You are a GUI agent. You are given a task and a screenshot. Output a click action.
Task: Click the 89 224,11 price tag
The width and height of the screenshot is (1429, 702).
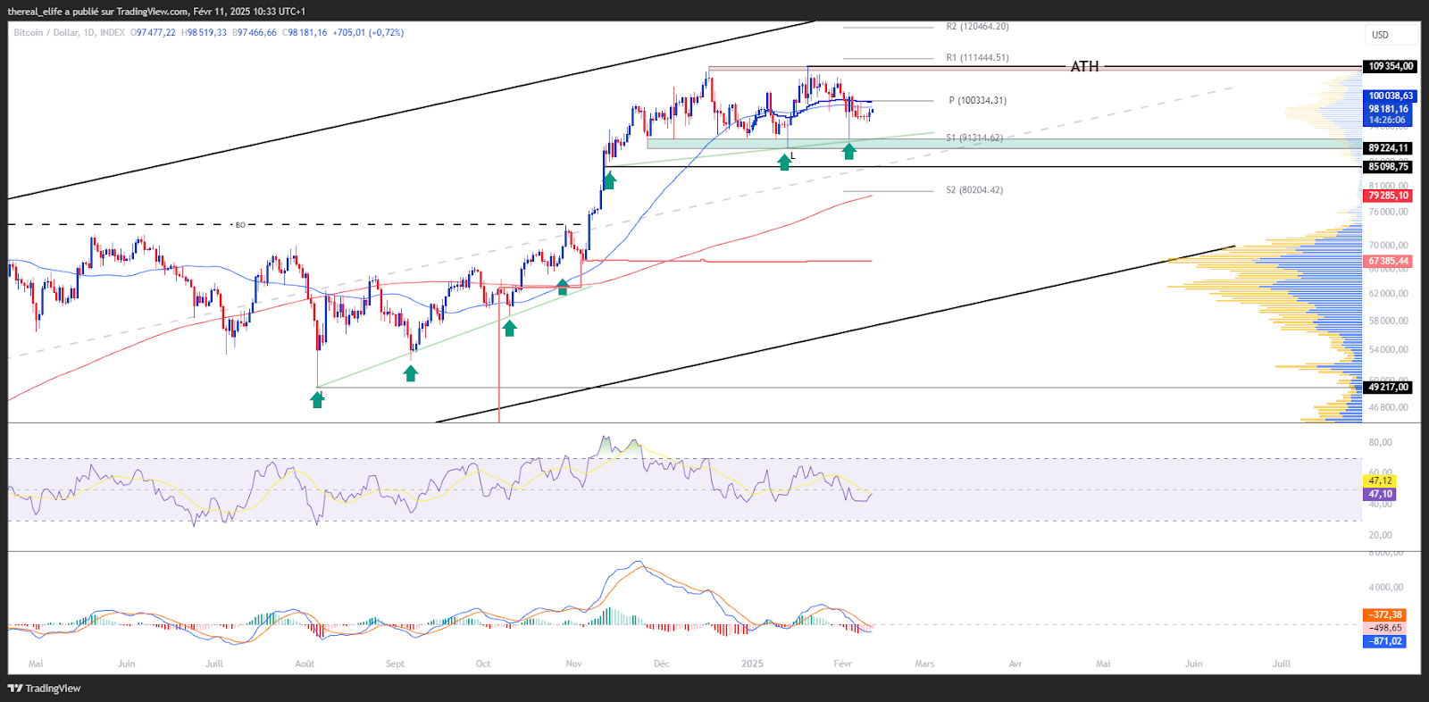[x=1388, y=148]
